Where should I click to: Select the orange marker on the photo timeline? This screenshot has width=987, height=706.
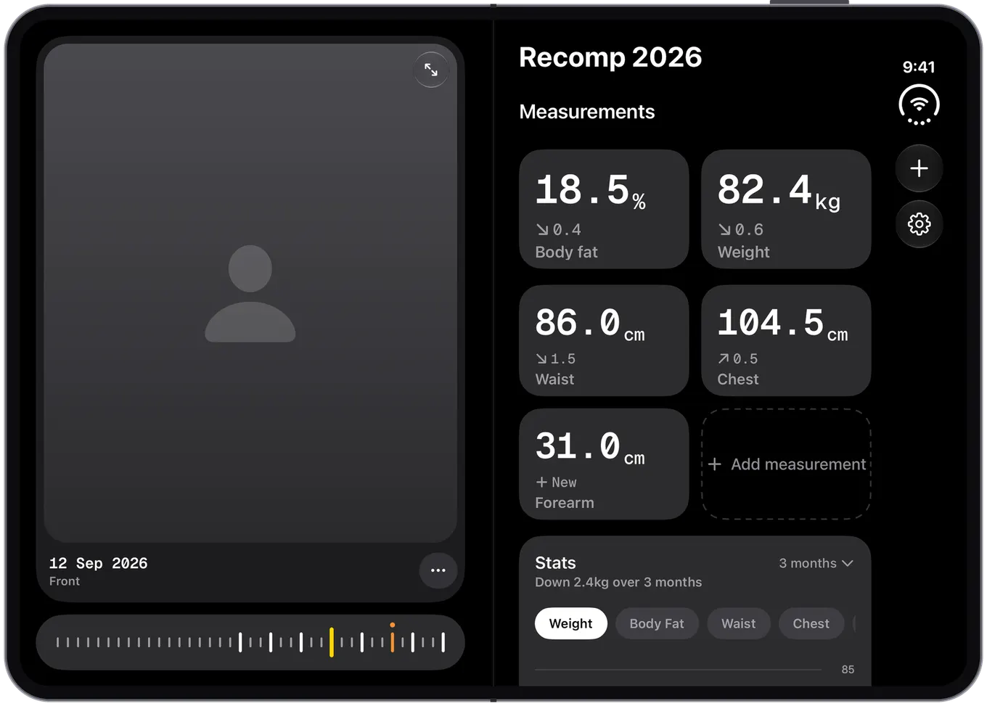[392, 639]
